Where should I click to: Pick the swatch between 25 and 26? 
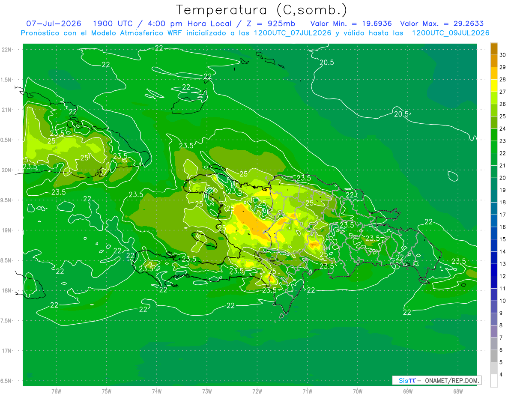click(x=494, y=110)
